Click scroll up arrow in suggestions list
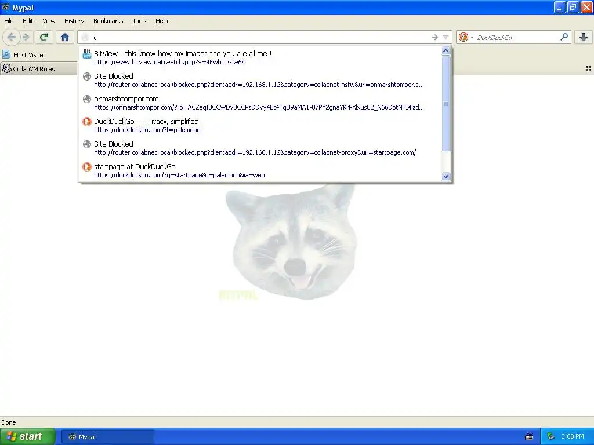 [x=446, y=51]
